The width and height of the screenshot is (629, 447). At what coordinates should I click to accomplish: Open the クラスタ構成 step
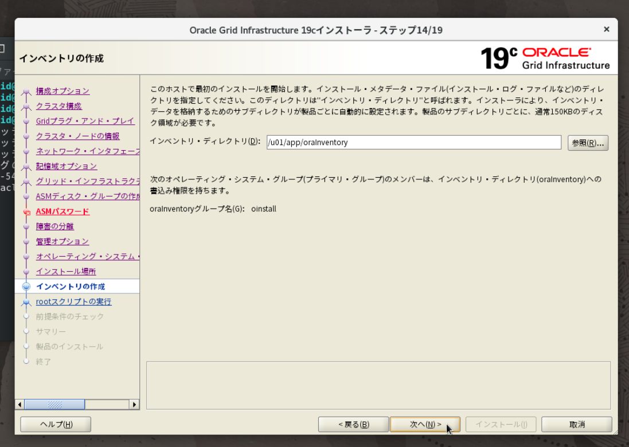pyautogui.click(x=58, y=106)
